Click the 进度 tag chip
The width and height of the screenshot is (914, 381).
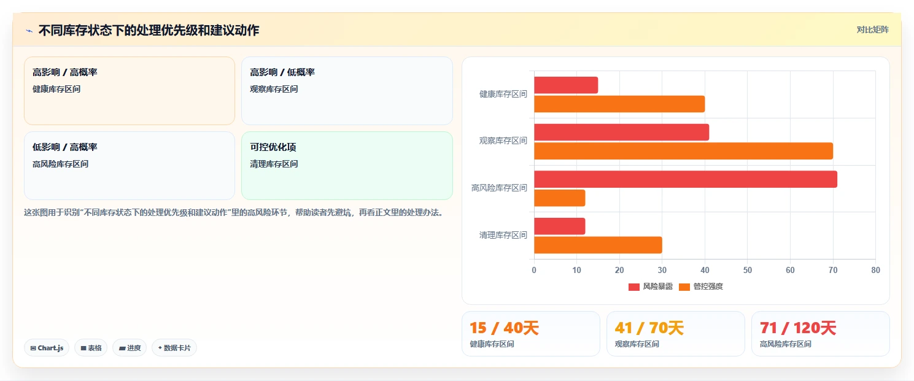130,348
